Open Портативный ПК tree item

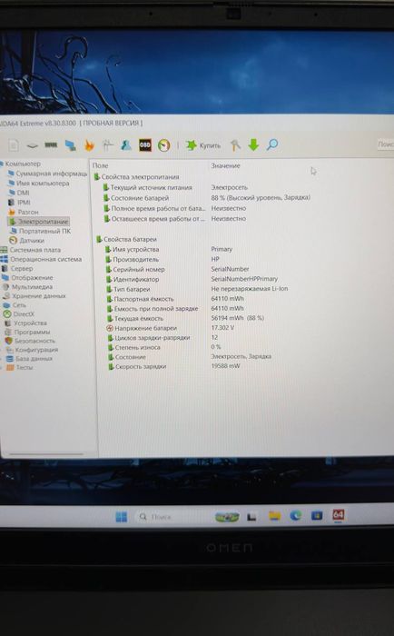pyautogui.click(x=41, y=231)
